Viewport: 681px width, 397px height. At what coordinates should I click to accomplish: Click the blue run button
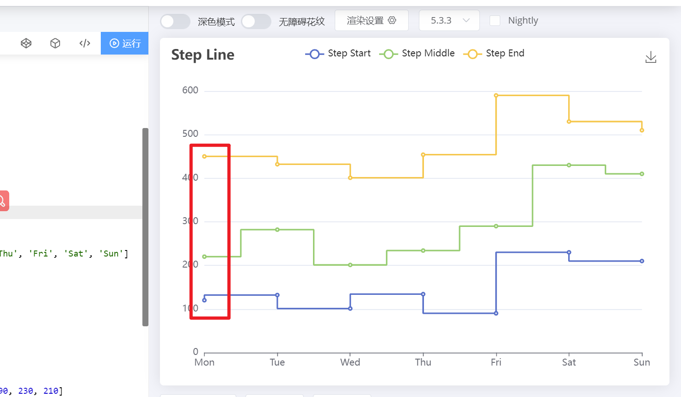[x=124, y=43]
